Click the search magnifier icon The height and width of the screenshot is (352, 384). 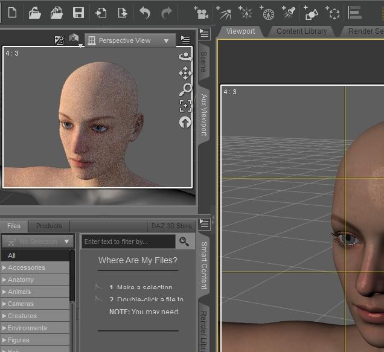184,242
